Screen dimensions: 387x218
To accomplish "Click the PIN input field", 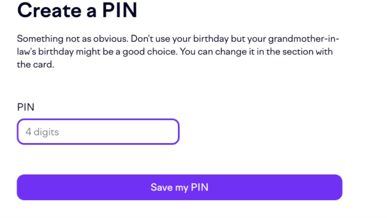I will 98,132.
